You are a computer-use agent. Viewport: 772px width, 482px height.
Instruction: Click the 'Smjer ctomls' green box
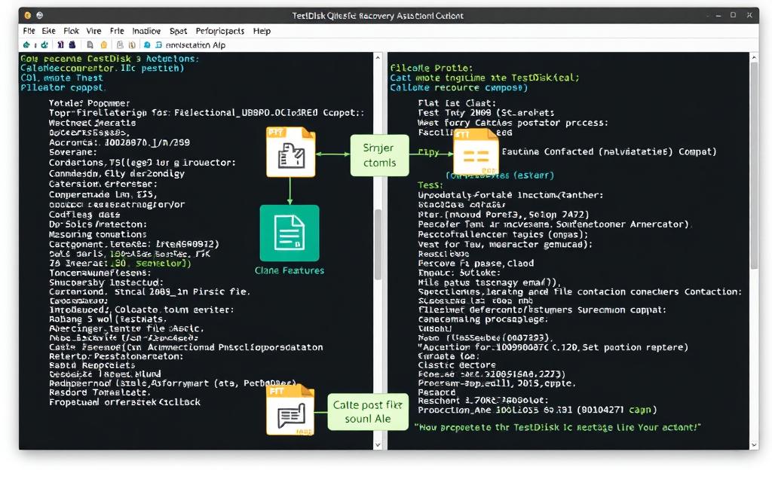coord(379,155)
